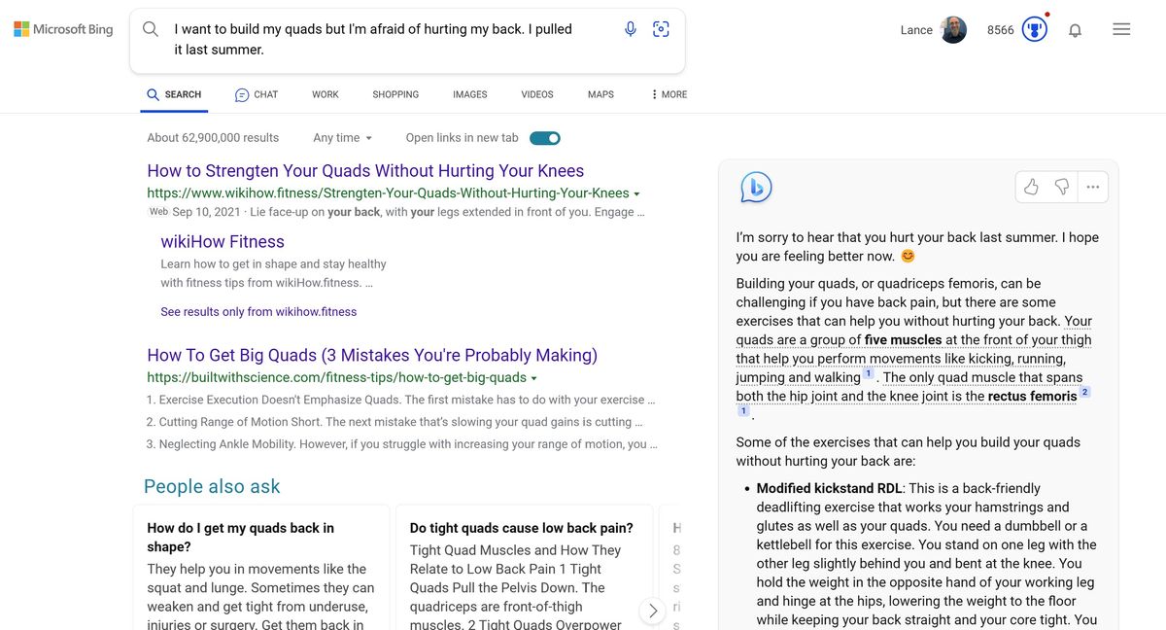Open notifications bell icon
Image resolution: width=1166 pixels, height=630 pixels.
[x=1075, y=30]
